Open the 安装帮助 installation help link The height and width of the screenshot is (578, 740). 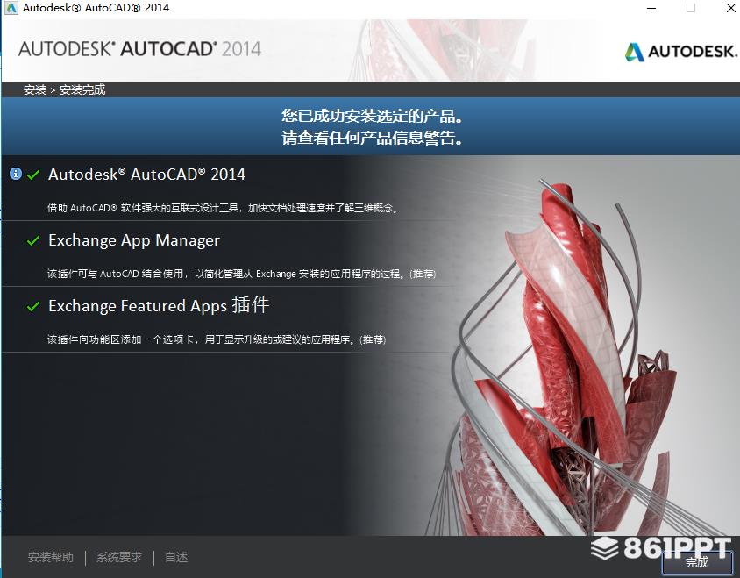[51, 557]
